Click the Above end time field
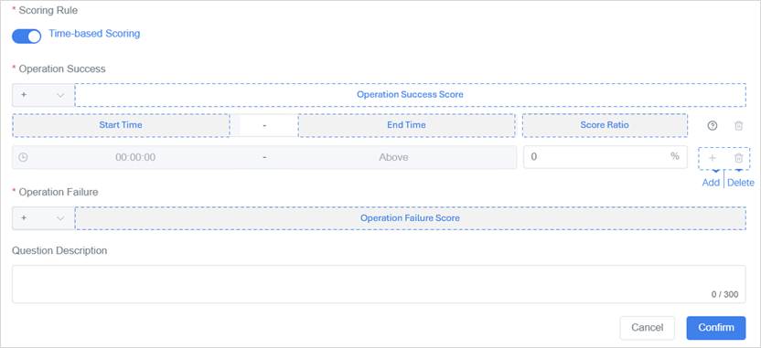This screenshot has height=348, width=761. click(393, 157)
